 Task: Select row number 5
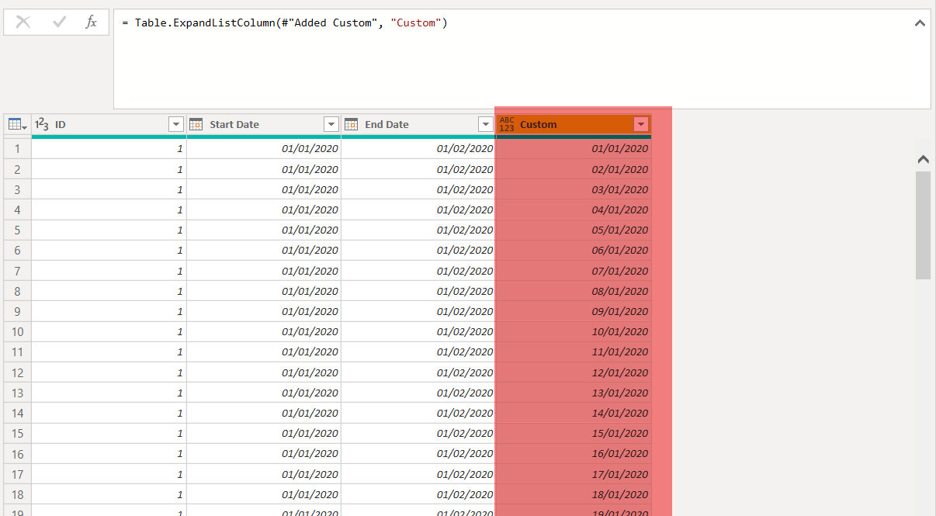click(x=17, y=230)
